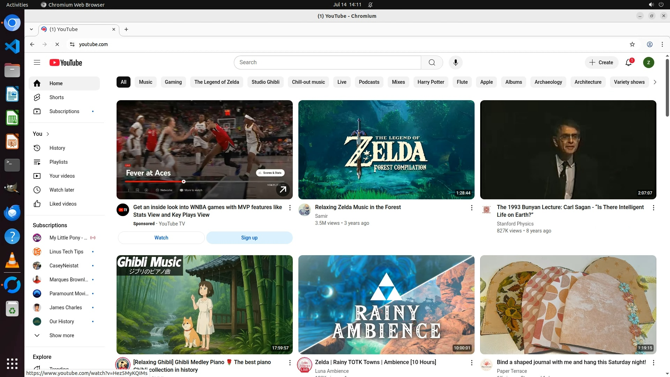Click the Create button
The image size is (670, 377).
[x=601, y=62]
